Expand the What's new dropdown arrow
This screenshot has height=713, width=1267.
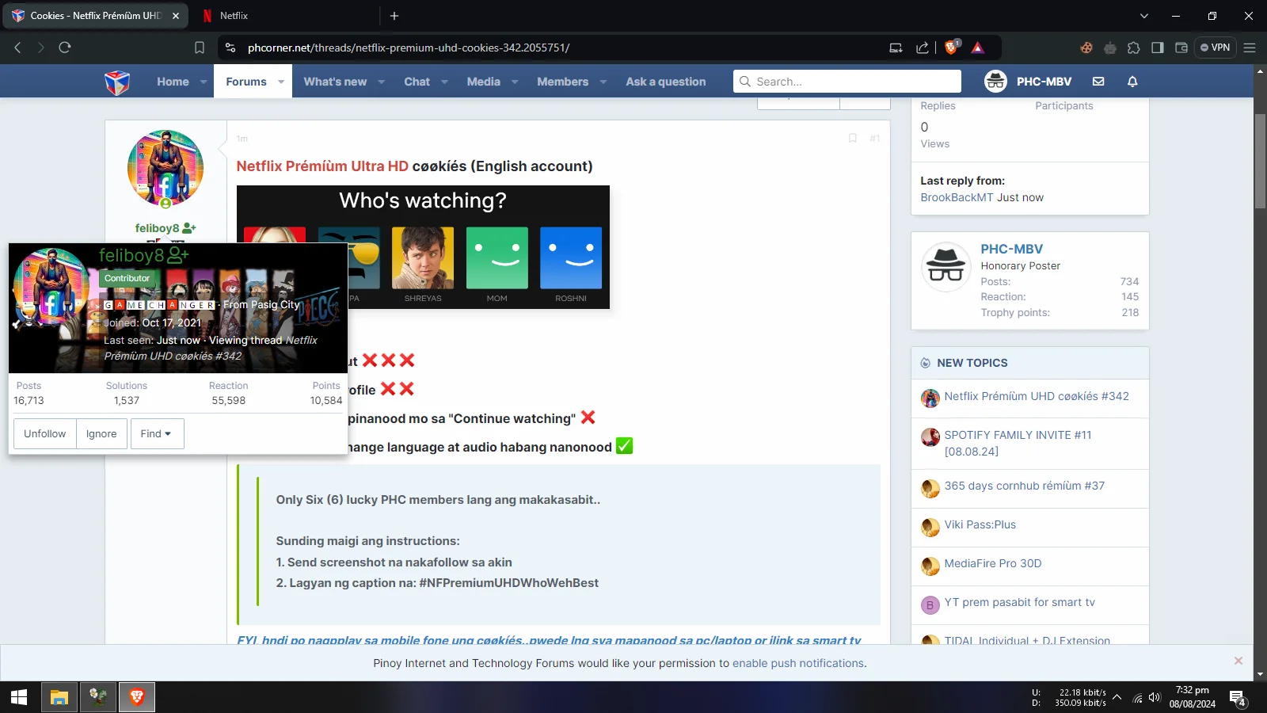(382, 82)
